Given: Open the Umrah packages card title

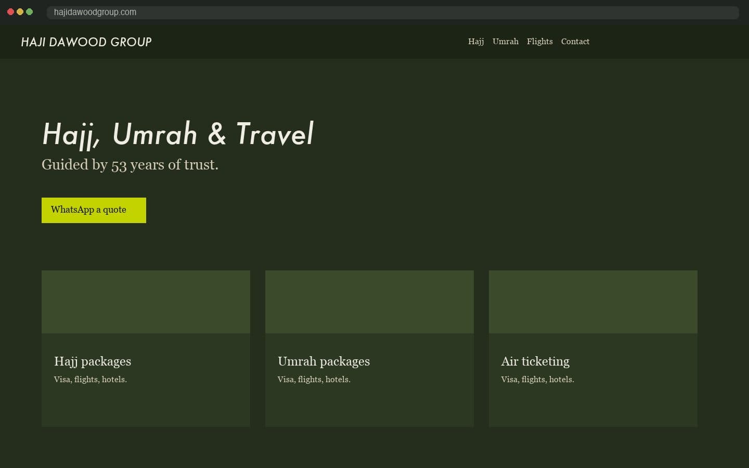Looking at the screenshot, I should (x=324, y=361).
